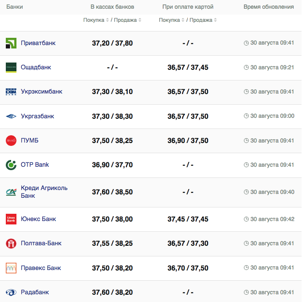Click the Ощадбанк logo icon
The image size is (302, 302).
pyautogui.click(x=11, y=67)
